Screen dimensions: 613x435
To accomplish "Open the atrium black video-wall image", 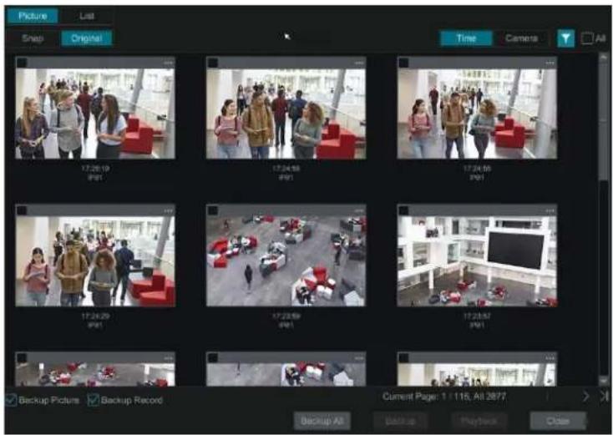I will point(477,261).
